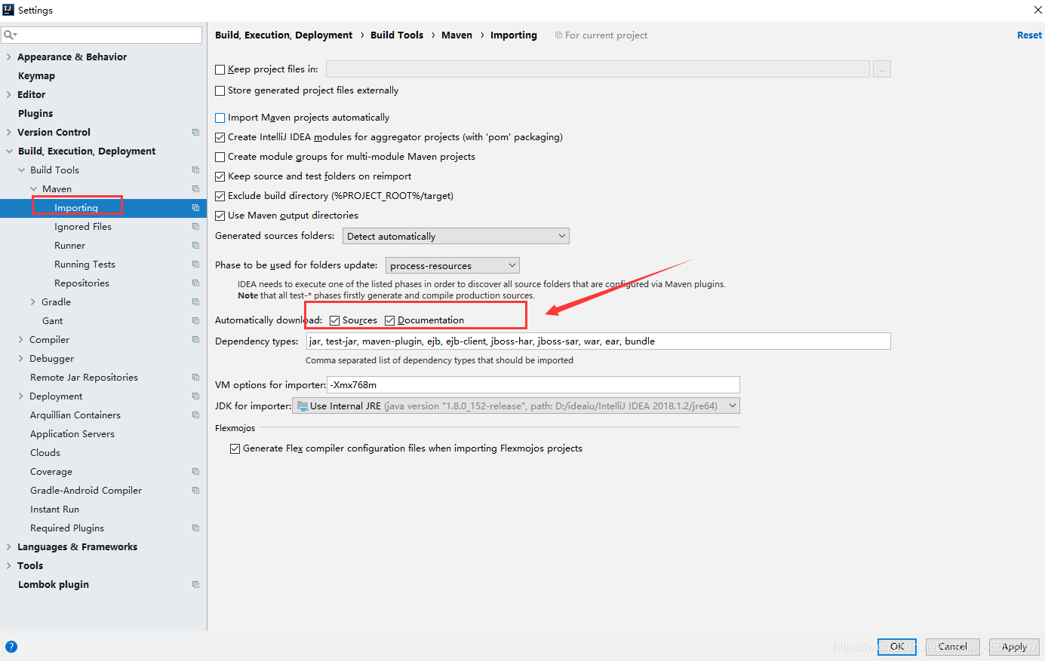Screen dimensions: 1045x661
Task: Select Debugger in settings tree
Action: point(51,358)
